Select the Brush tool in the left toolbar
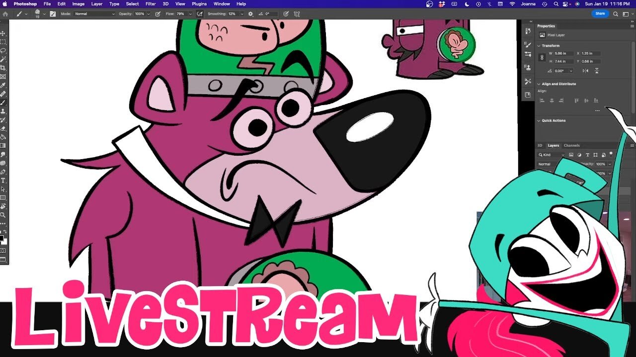Image resolution: width=636 pixels, height=357 pixels. tap(3, 102)
